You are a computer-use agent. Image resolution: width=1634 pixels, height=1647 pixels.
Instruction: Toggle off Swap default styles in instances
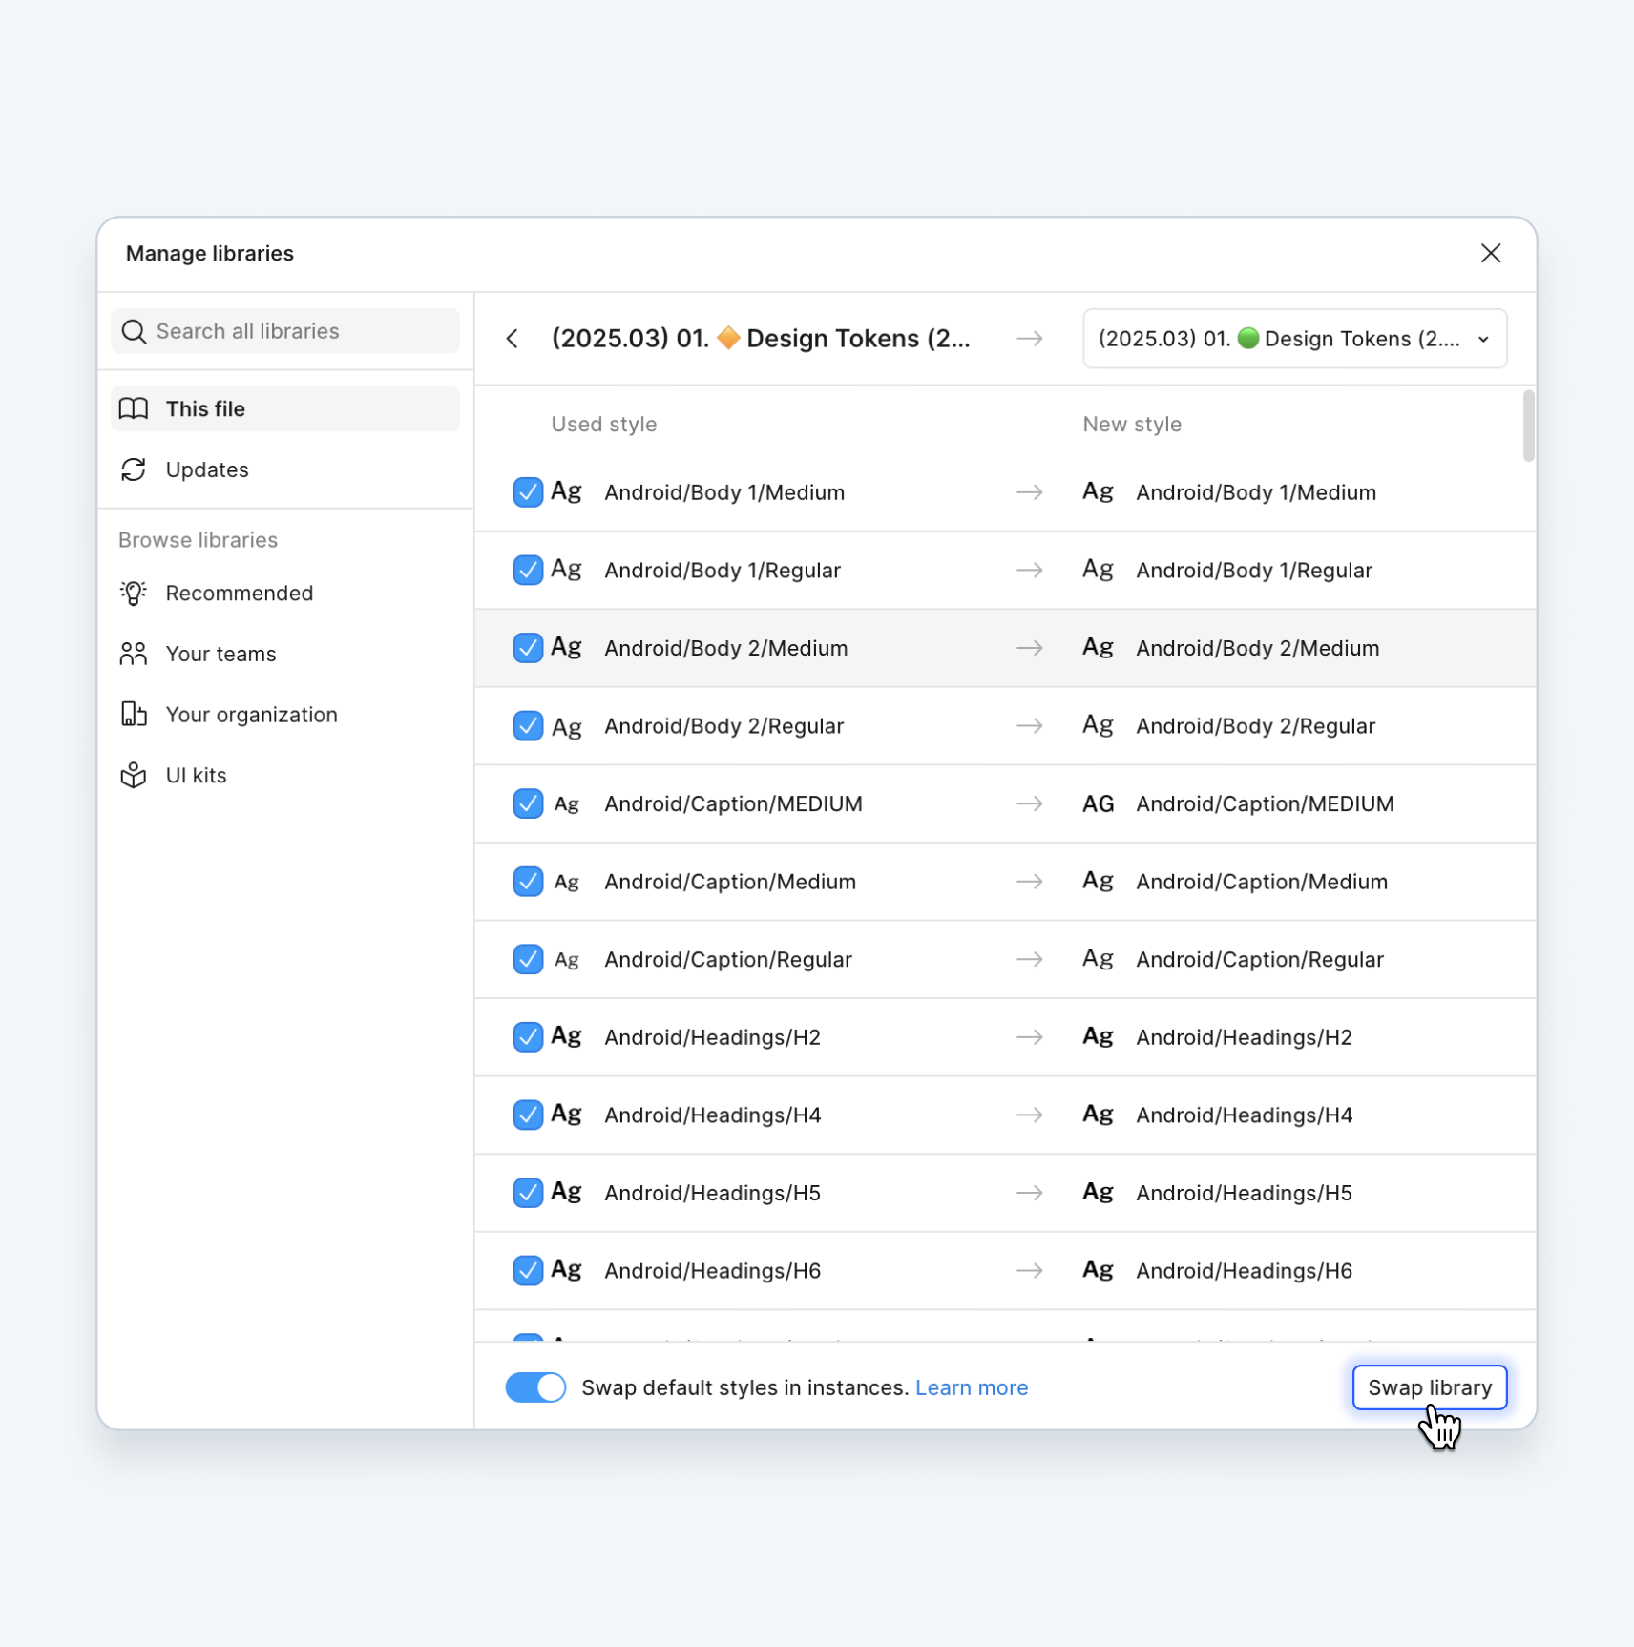(535, 1387)
